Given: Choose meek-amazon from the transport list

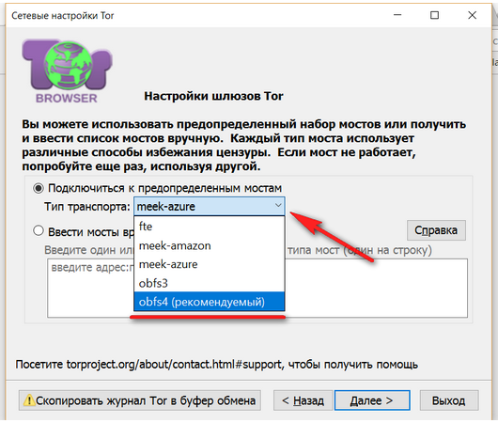Looking at the screenshot, I should click(210, 245).
